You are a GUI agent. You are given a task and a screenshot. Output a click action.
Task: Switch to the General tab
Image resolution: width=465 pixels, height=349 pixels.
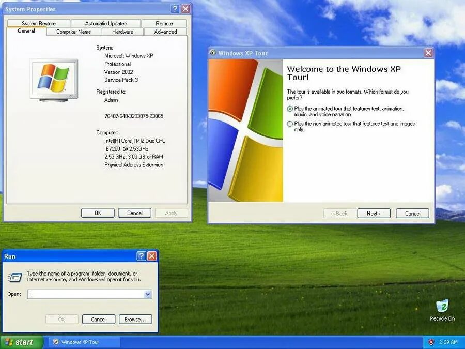(26, 31)
